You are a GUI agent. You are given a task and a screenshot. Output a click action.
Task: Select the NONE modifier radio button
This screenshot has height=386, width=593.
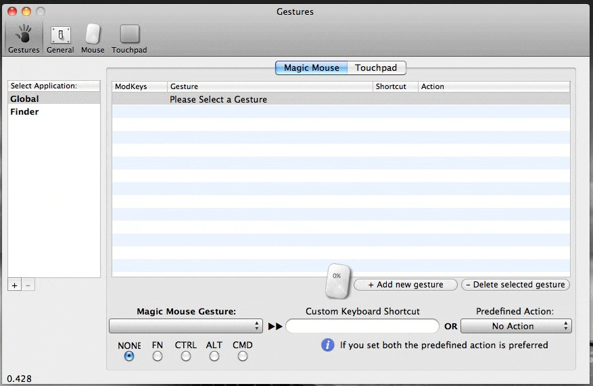(x=129, y=356)
